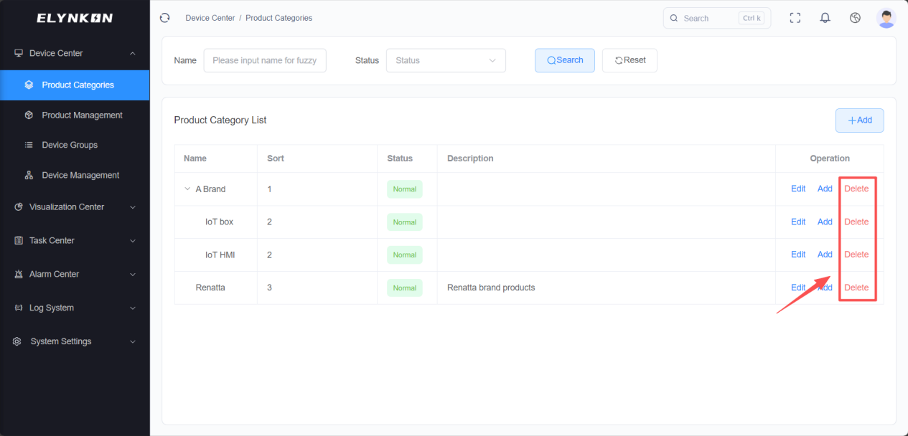908x436 pixels.
Task: Expand the Alarm Center chevron
Action: 132,275
